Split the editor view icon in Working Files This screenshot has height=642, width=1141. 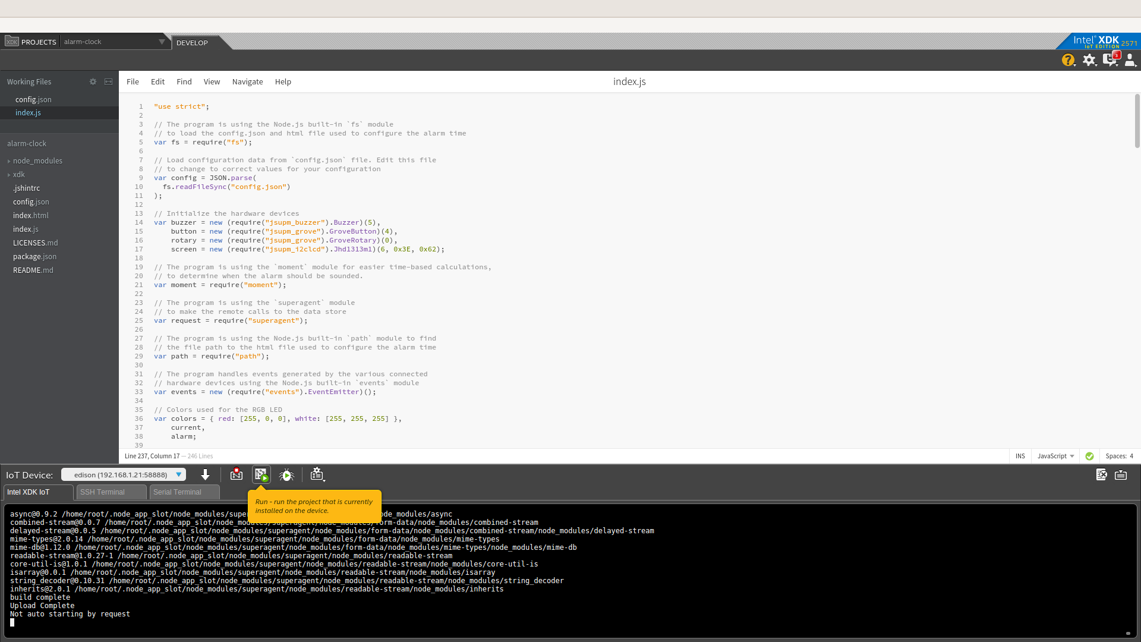108,81
